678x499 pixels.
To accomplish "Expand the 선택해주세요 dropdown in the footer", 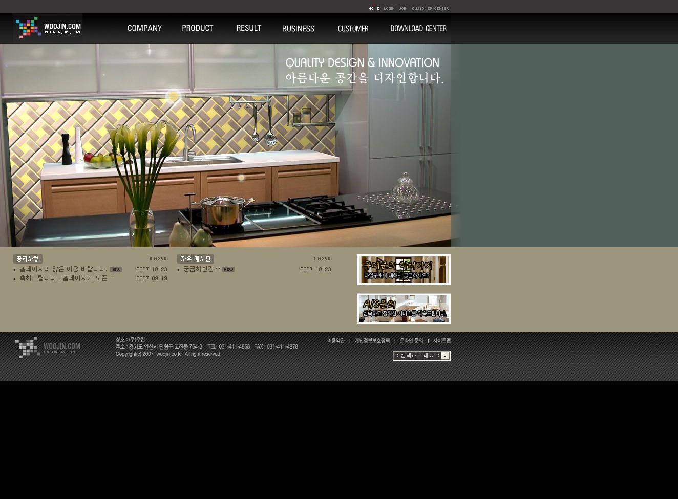I will [421, 356].
